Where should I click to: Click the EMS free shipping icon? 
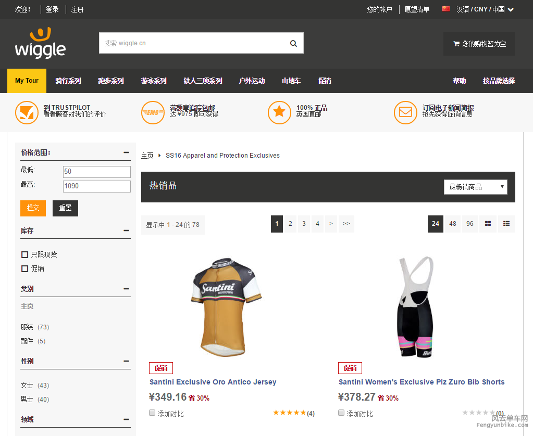[x=153, y=112]
